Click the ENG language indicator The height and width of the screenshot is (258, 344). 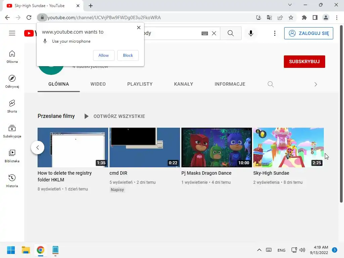281,250
